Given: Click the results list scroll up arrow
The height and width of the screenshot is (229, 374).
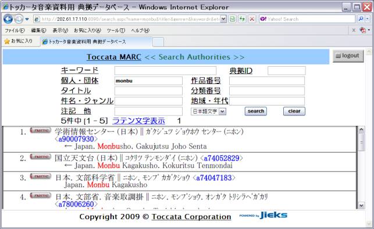Looking at the screenshot, I should 361,130.
